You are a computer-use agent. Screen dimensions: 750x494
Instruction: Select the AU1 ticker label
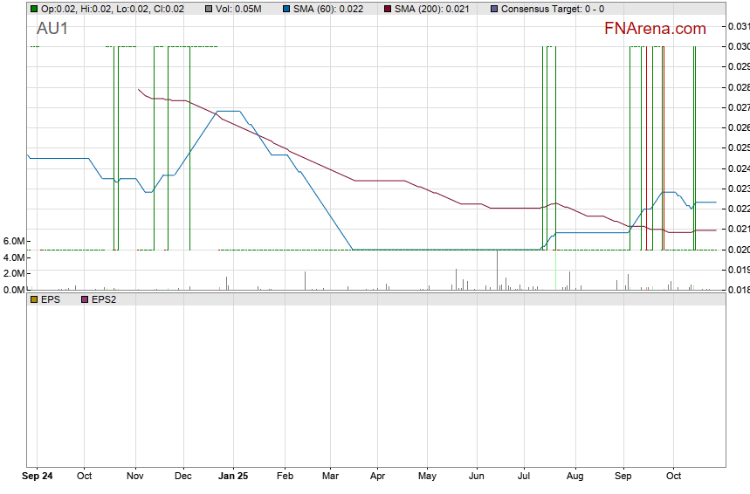point(52,29)
